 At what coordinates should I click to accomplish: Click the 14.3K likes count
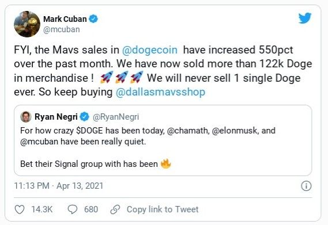click(x=42, y=209)
